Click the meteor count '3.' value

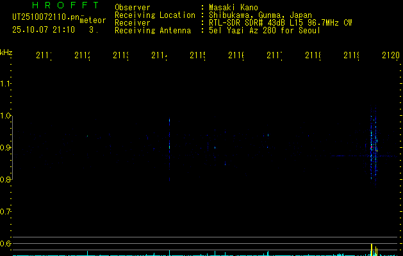click(94, 30)
